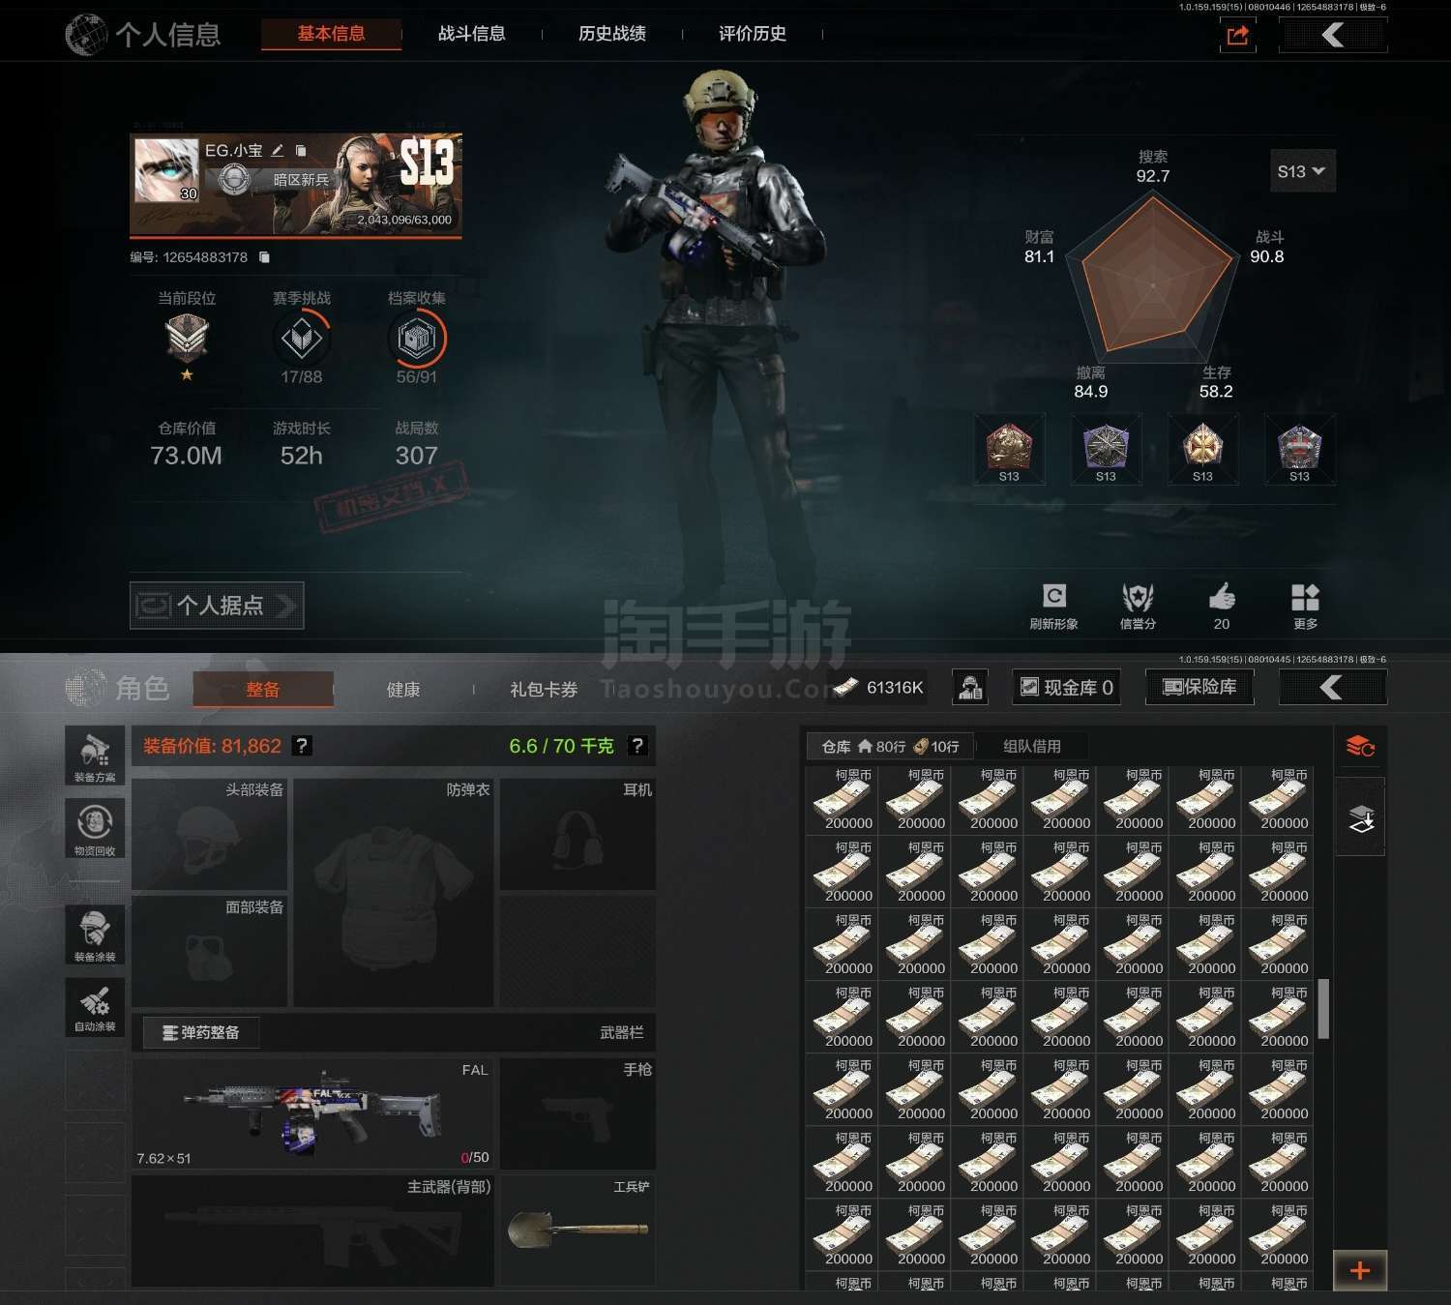Select the 健康 tab
This screenshot has height=1305, width=1451.
point(402,690)
